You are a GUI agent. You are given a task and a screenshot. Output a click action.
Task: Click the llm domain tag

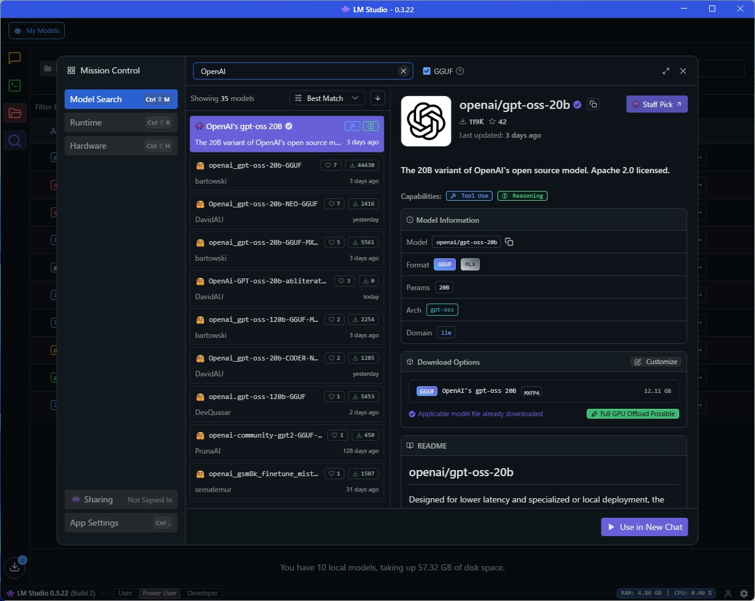click(x=446, y=332)
